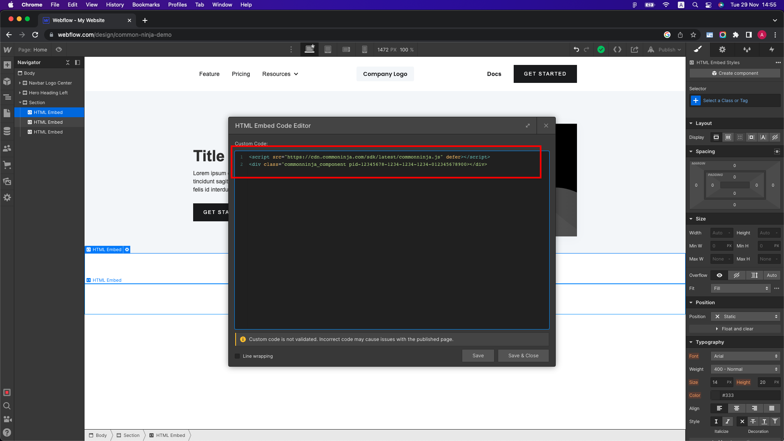Screen dimensions: 784x441
Task: Open the Fit Fill dropdown
Action: tap(741, 288)
